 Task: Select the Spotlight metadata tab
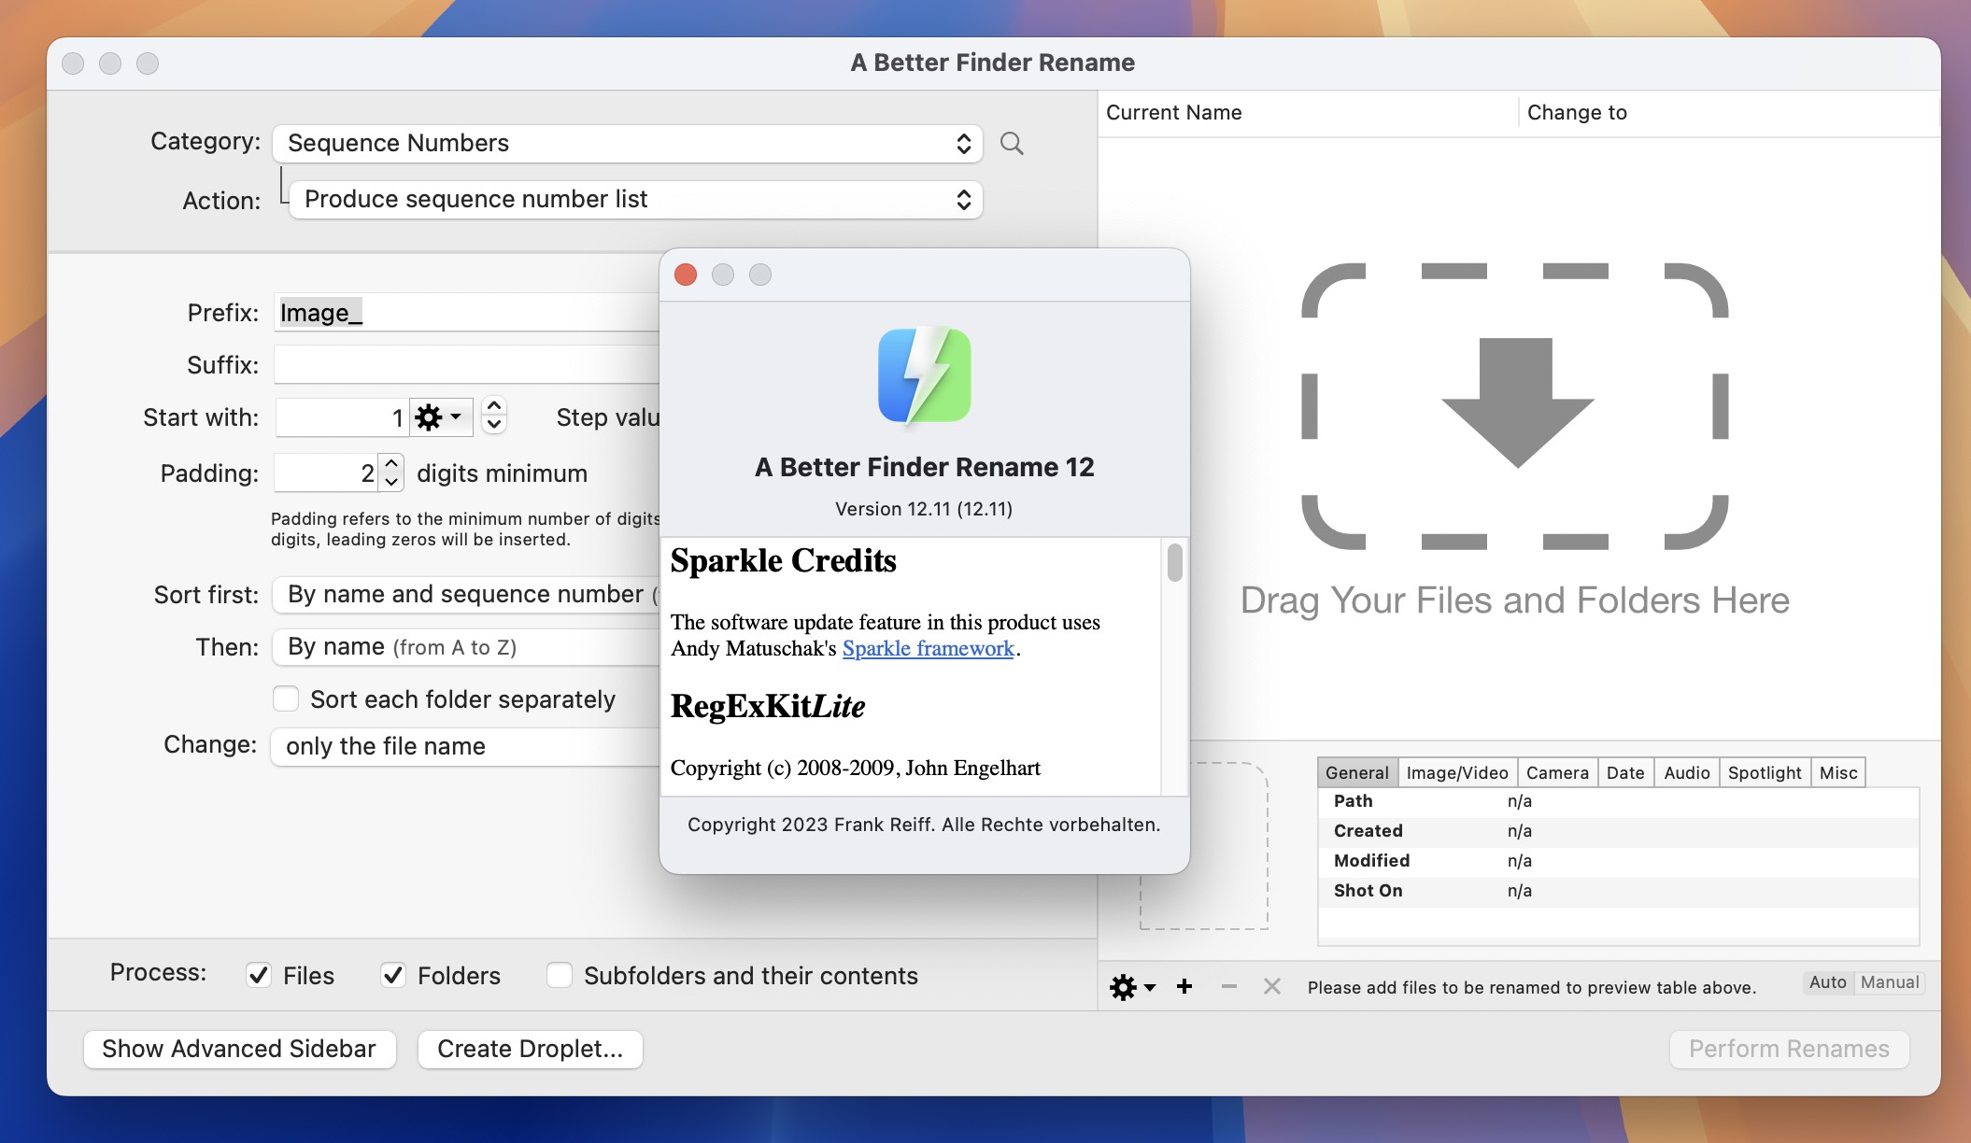click(x=1765, y=772)
